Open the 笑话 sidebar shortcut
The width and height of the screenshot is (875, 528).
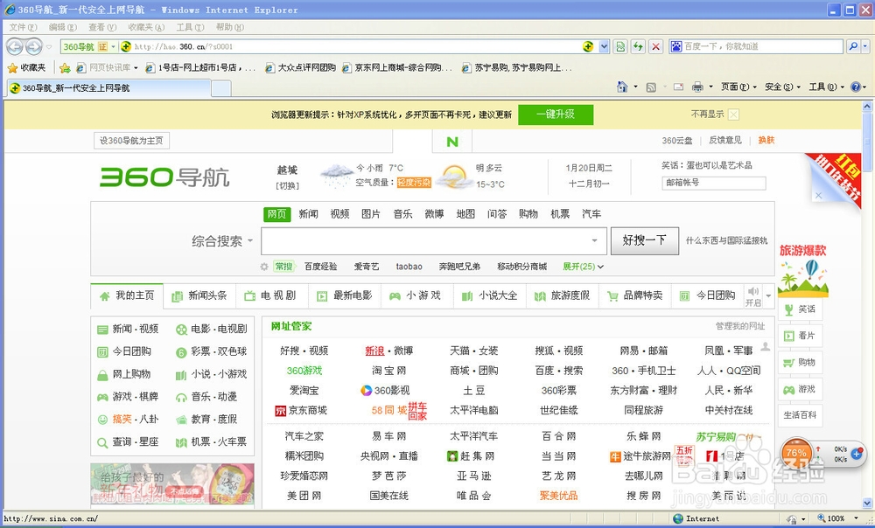[801, 309]
